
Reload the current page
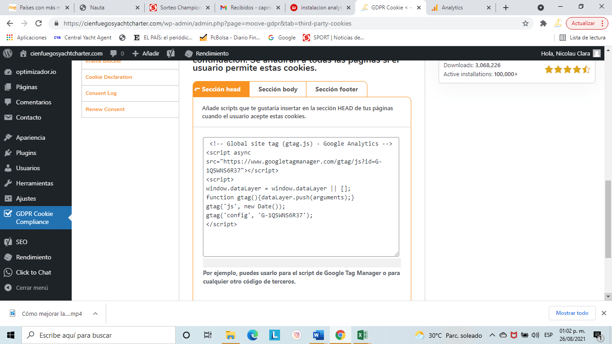(39, 23)
